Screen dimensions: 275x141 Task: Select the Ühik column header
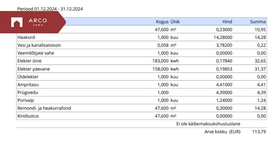point(175,21)
